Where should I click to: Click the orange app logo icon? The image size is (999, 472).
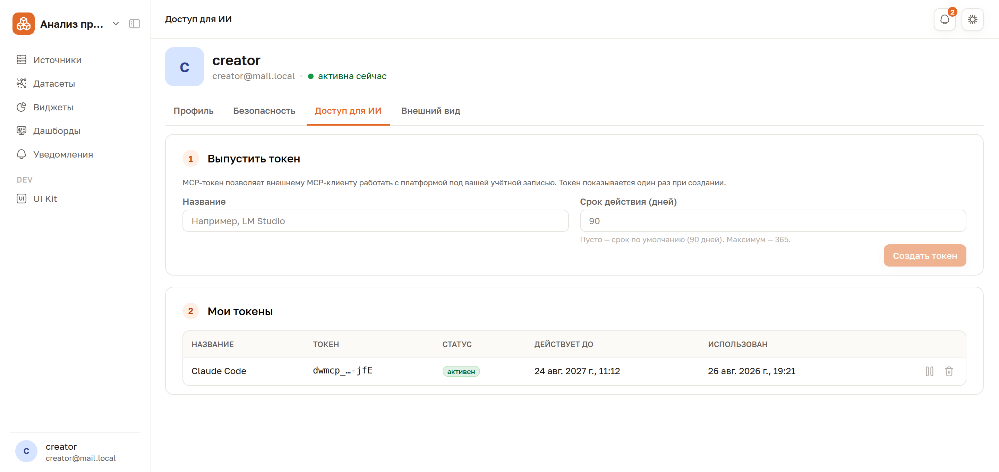(23, 24)
